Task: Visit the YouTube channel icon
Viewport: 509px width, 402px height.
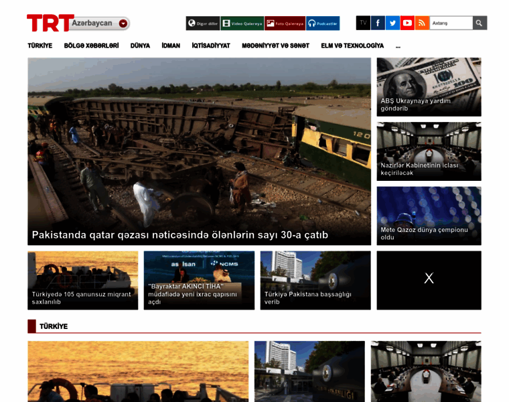Action: [407, 23]
